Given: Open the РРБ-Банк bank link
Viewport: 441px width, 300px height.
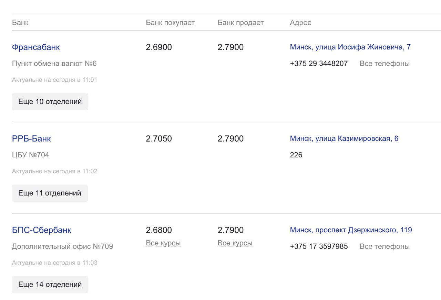Looking at the screenshot, I should pos(31,138).
